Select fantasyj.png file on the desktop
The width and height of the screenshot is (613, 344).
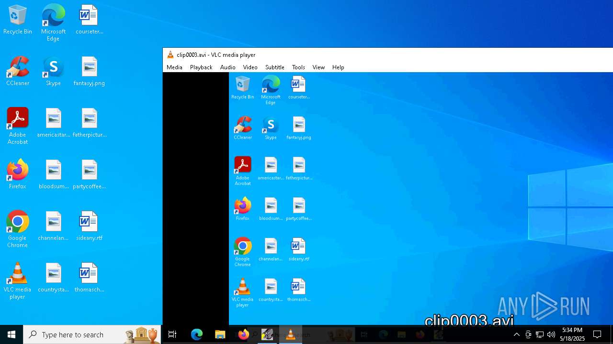(x=89, y=72)
